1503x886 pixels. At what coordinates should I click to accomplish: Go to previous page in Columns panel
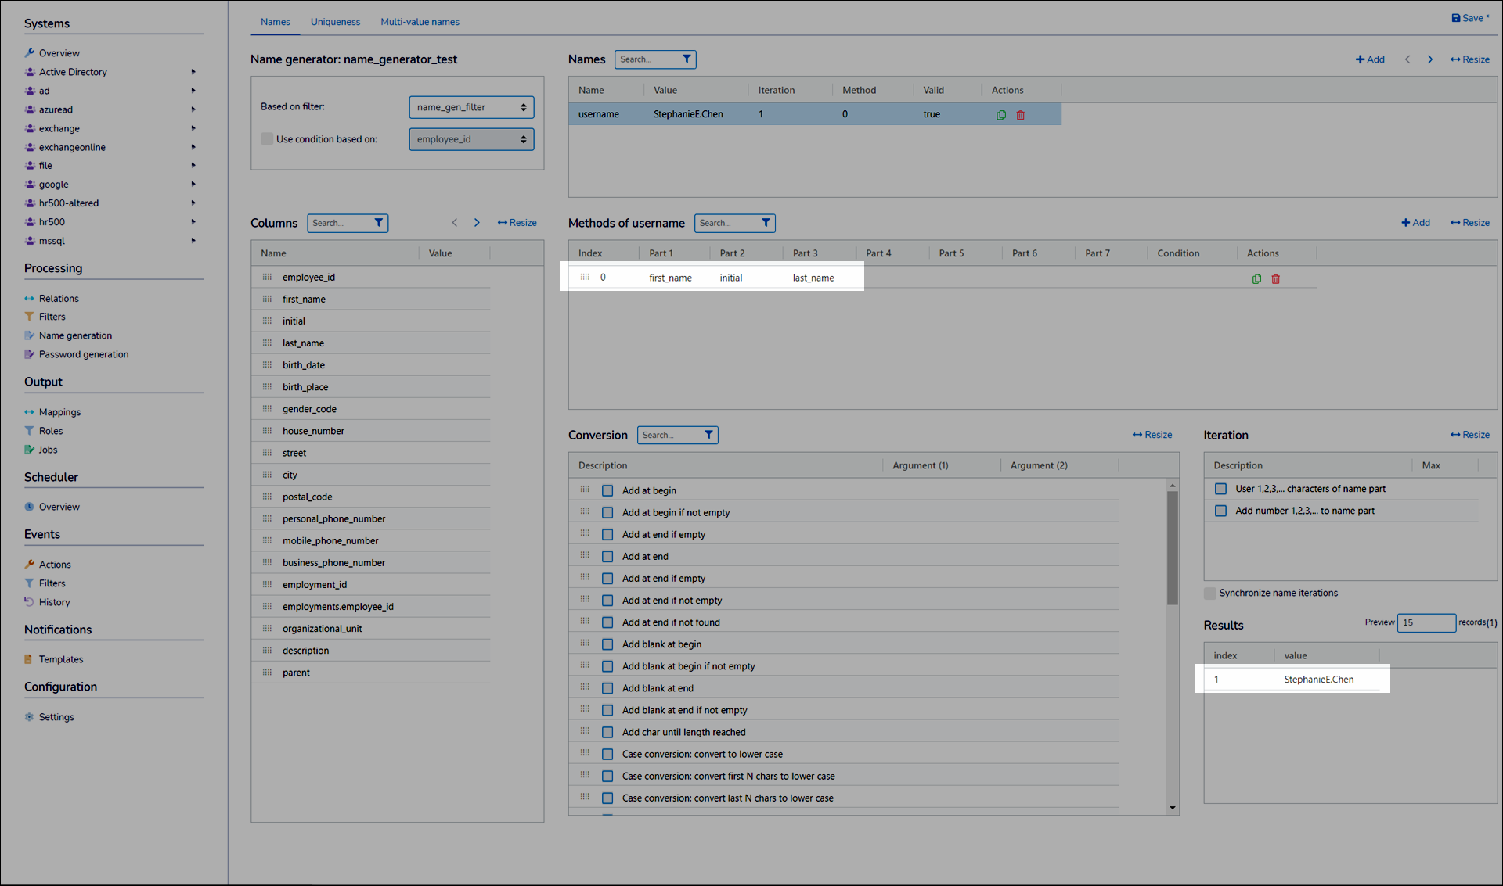pyautogui.click(x=455, y=223)
